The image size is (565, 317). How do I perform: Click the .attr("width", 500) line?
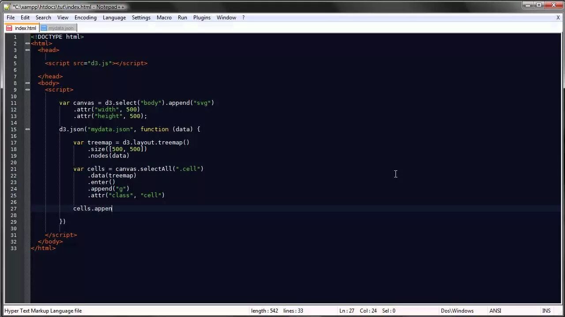click(x=107, y=110)
